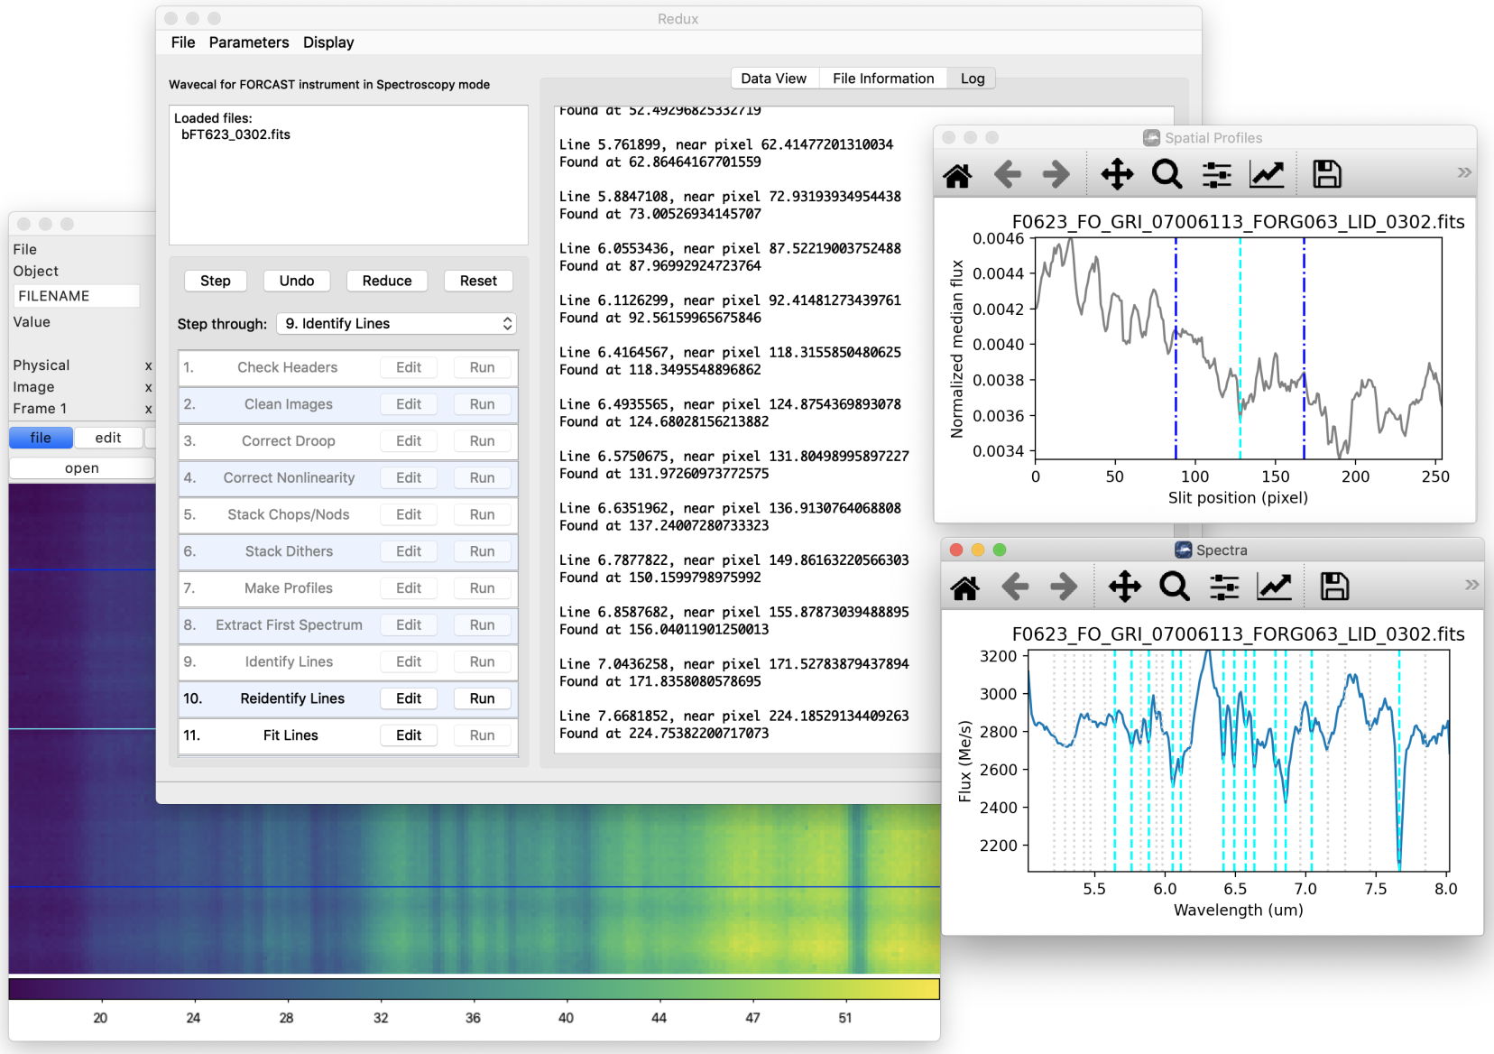Open figure options via the line-plot icon in Spatial Profiles

1267,173
